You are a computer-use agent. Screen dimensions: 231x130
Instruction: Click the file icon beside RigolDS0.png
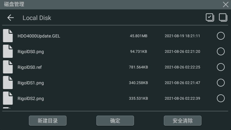[x=8, y=51]
